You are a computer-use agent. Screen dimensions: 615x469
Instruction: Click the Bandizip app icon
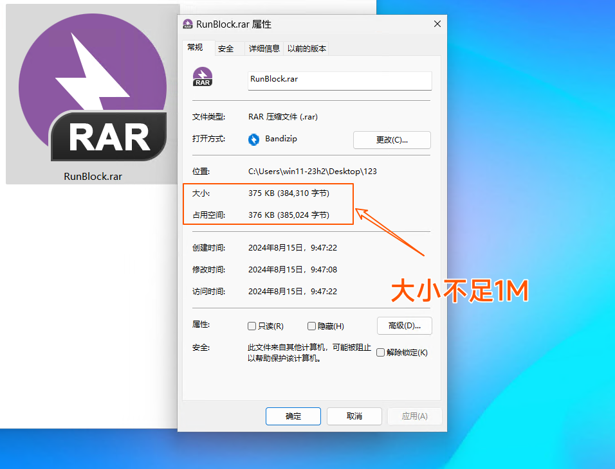pyautogui.click(x=253, y=139)
